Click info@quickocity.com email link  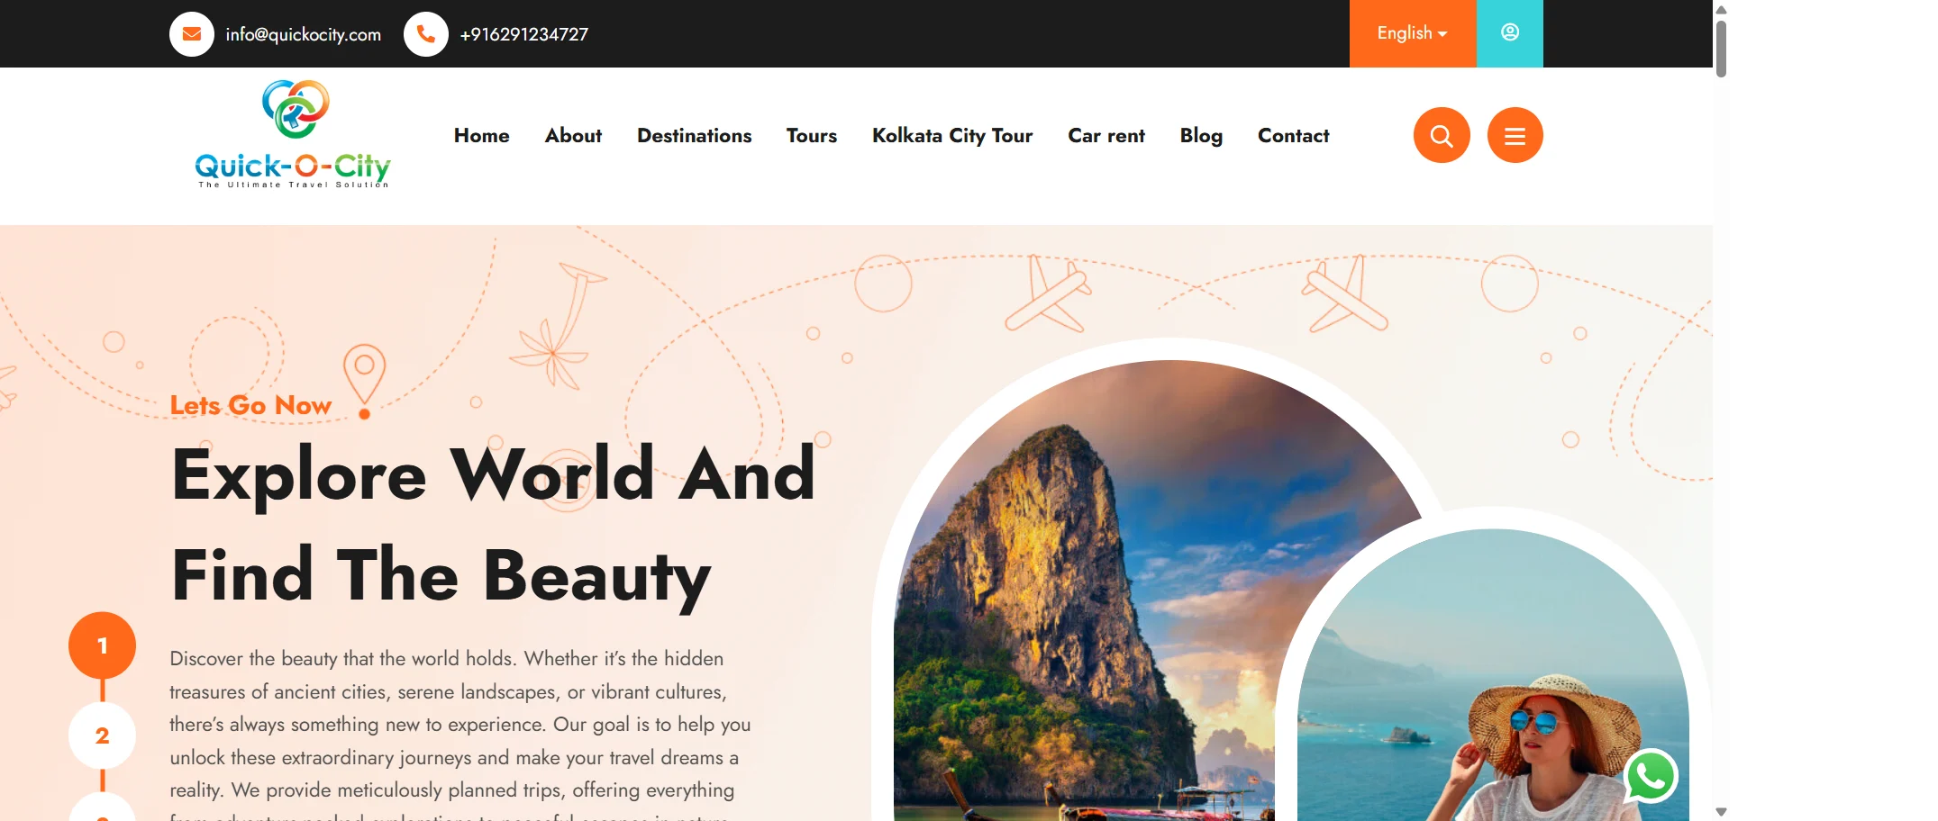[x=304, y=34]
